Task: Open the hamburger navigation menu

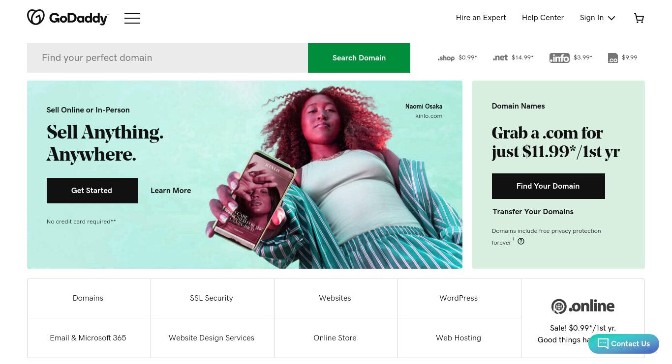Action: pos(132,18)
